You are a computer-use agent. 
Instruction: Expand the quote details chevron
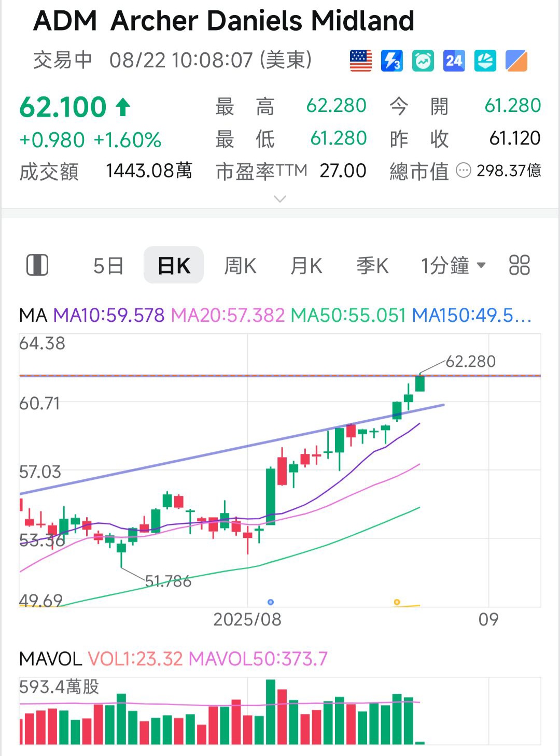(x=280, y=199)
